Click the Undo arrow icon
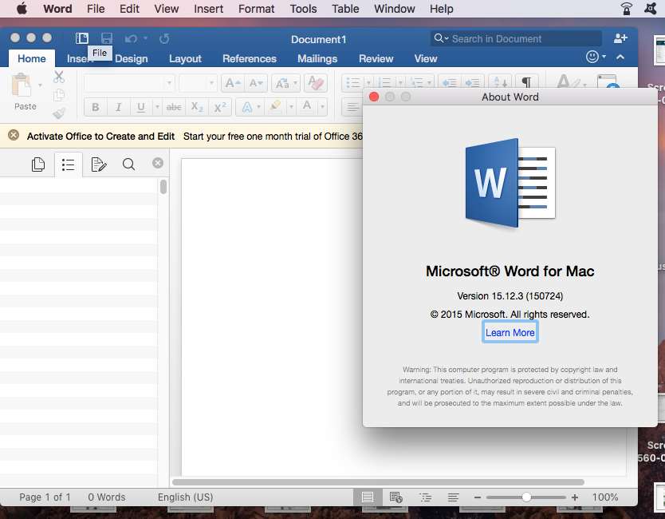Image resolution: width=665 pixels, height=519 pixels. [131, 38]
